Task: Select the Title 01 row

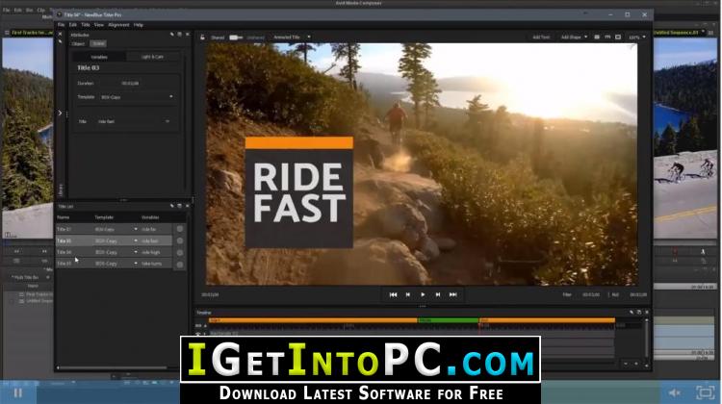Action: tap(114, 229)
